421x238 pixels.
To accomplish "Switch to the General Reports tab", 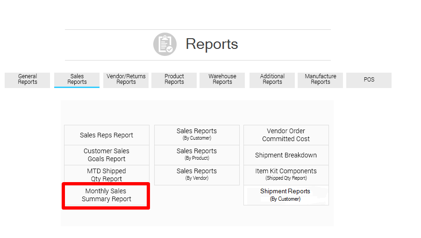I will [x=27, y=80].
